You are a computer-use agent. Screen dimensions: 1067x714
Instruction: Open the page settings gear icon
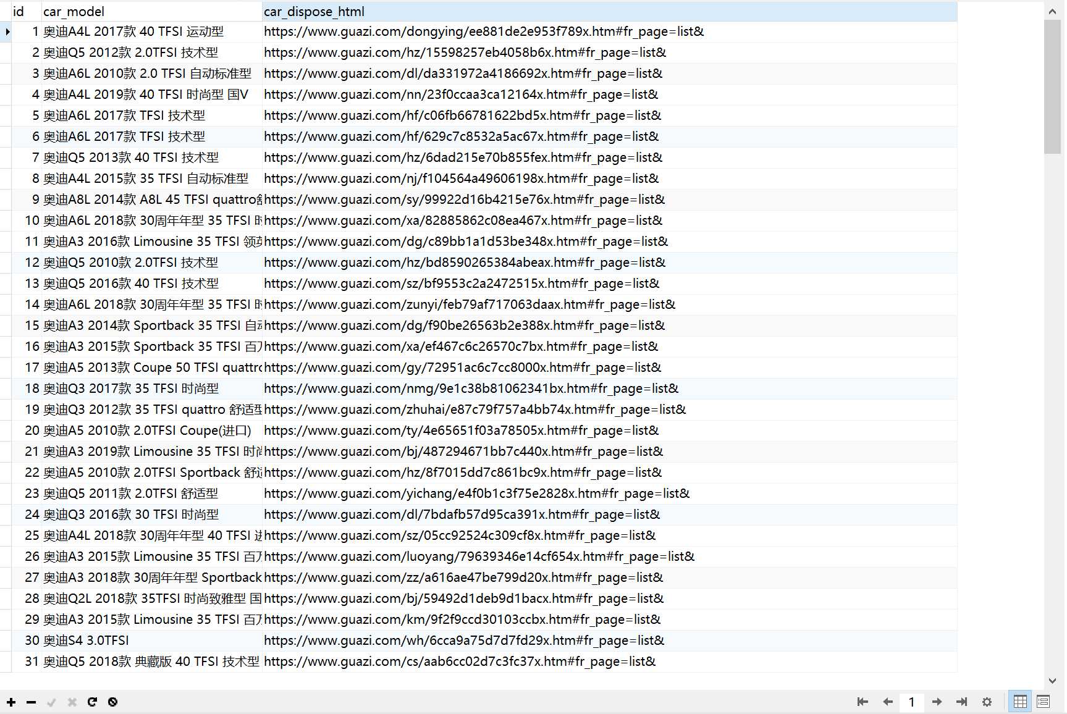[987, 702]
